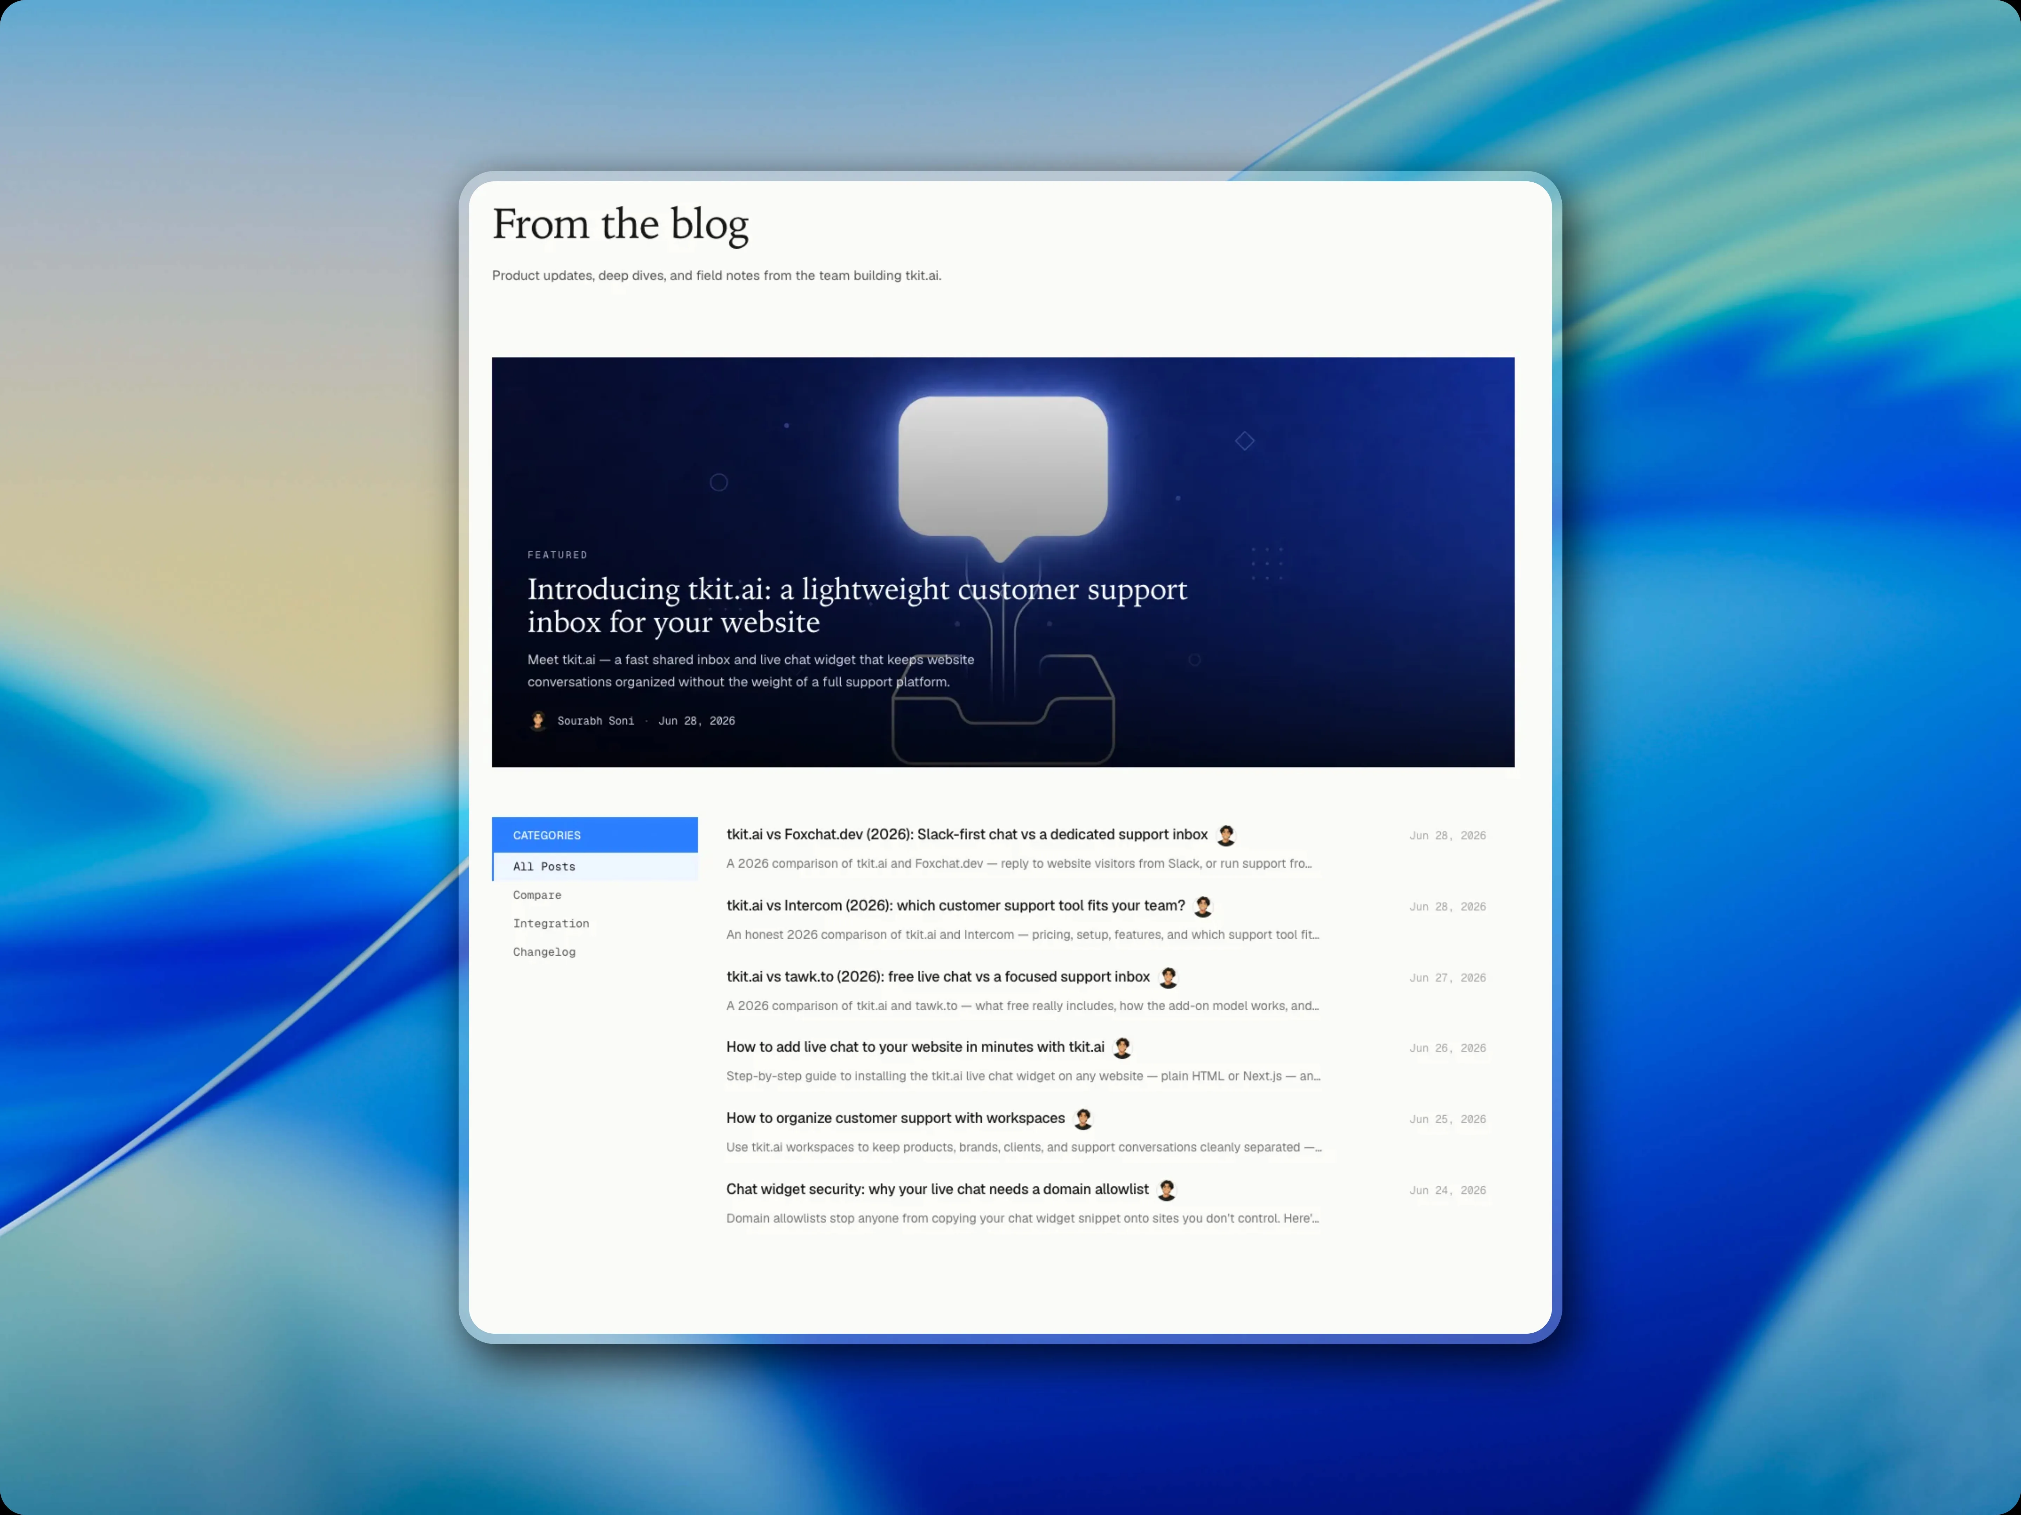Open the tkit.ai vs tawk.to post

938,977
